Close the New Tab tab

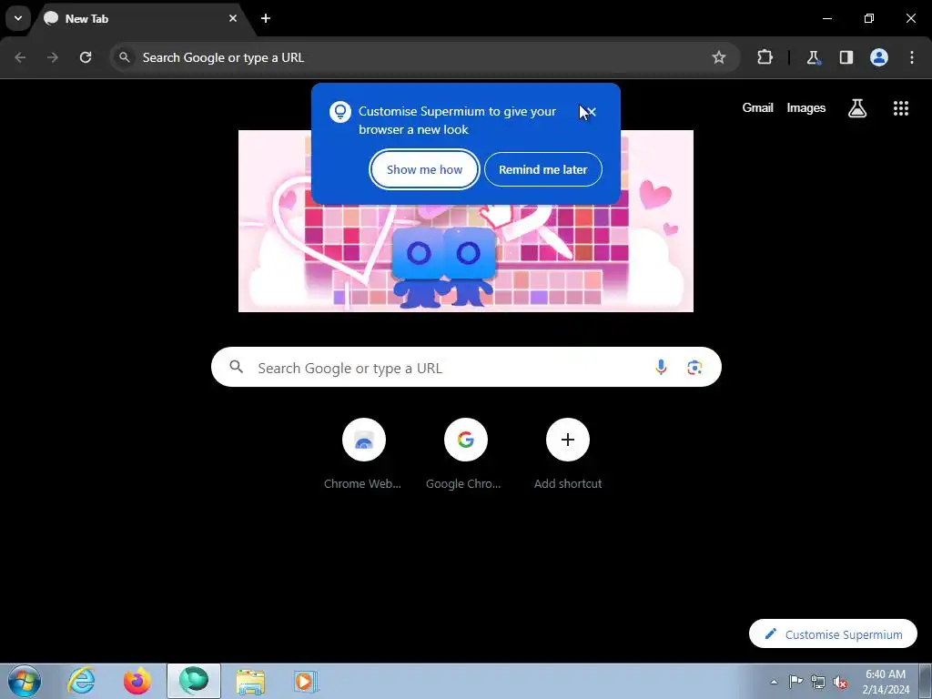233,18
